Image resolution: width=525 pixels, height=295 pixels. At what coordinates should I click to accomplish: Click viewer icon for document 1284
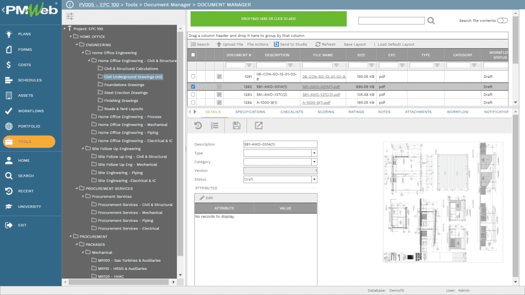pyautogui.click(x=219, y=102)
